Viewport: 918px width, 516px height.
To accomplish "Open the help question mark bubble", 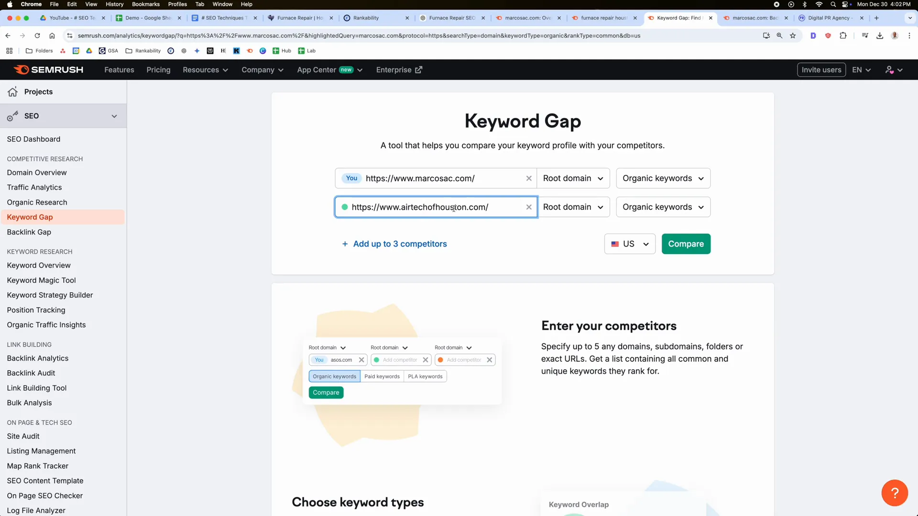I will [x=894, y=493].
